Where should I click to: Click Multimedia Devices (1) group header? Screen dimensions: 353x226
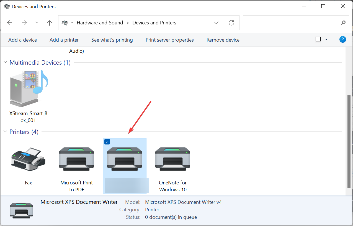point(40,62)
